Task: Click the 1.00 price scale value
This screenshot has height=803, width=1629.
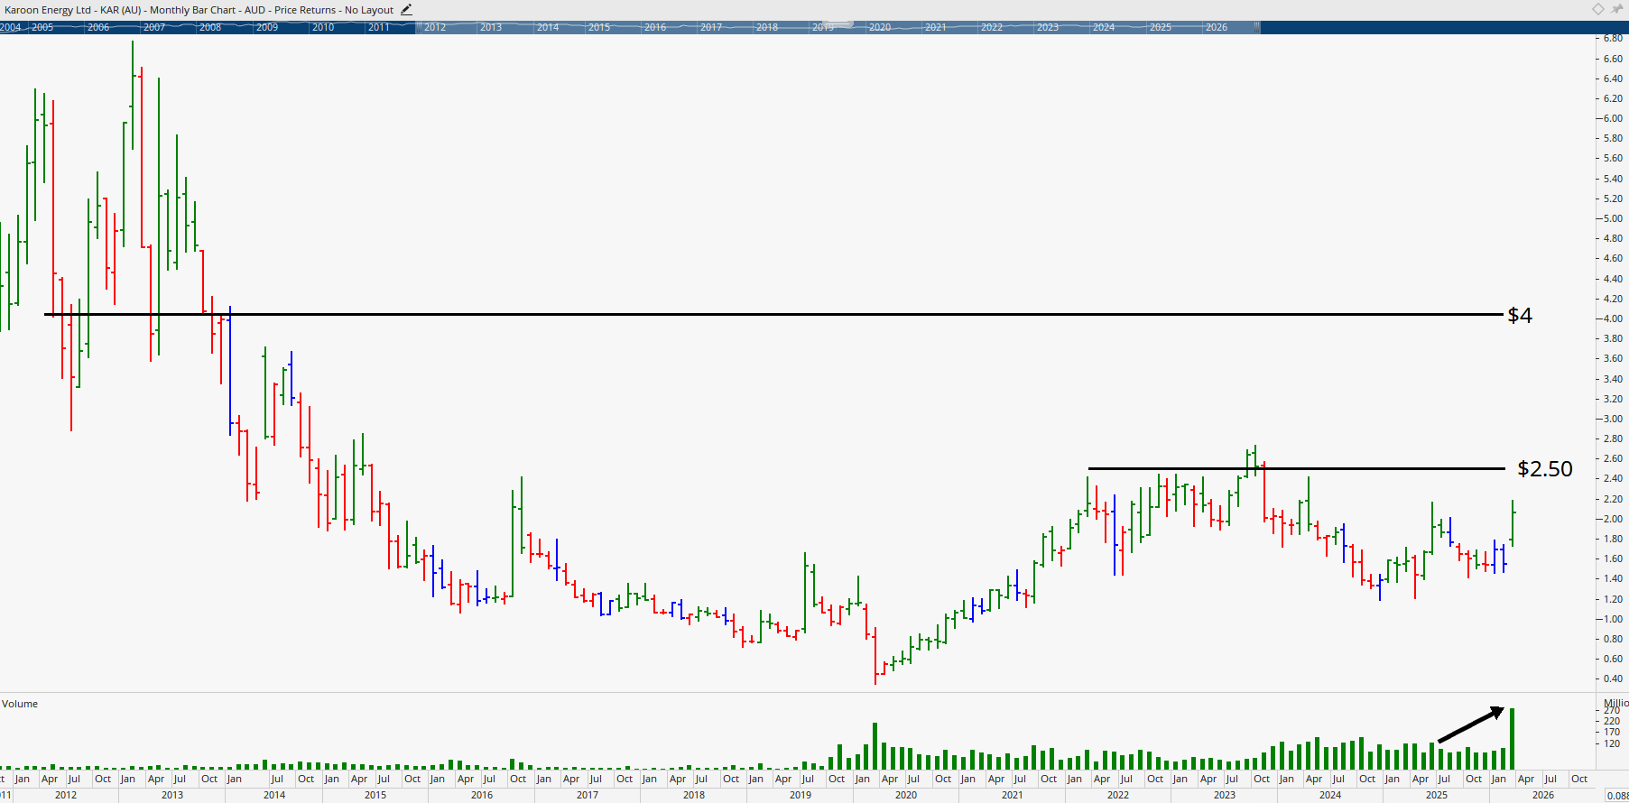Action: 1613,619
